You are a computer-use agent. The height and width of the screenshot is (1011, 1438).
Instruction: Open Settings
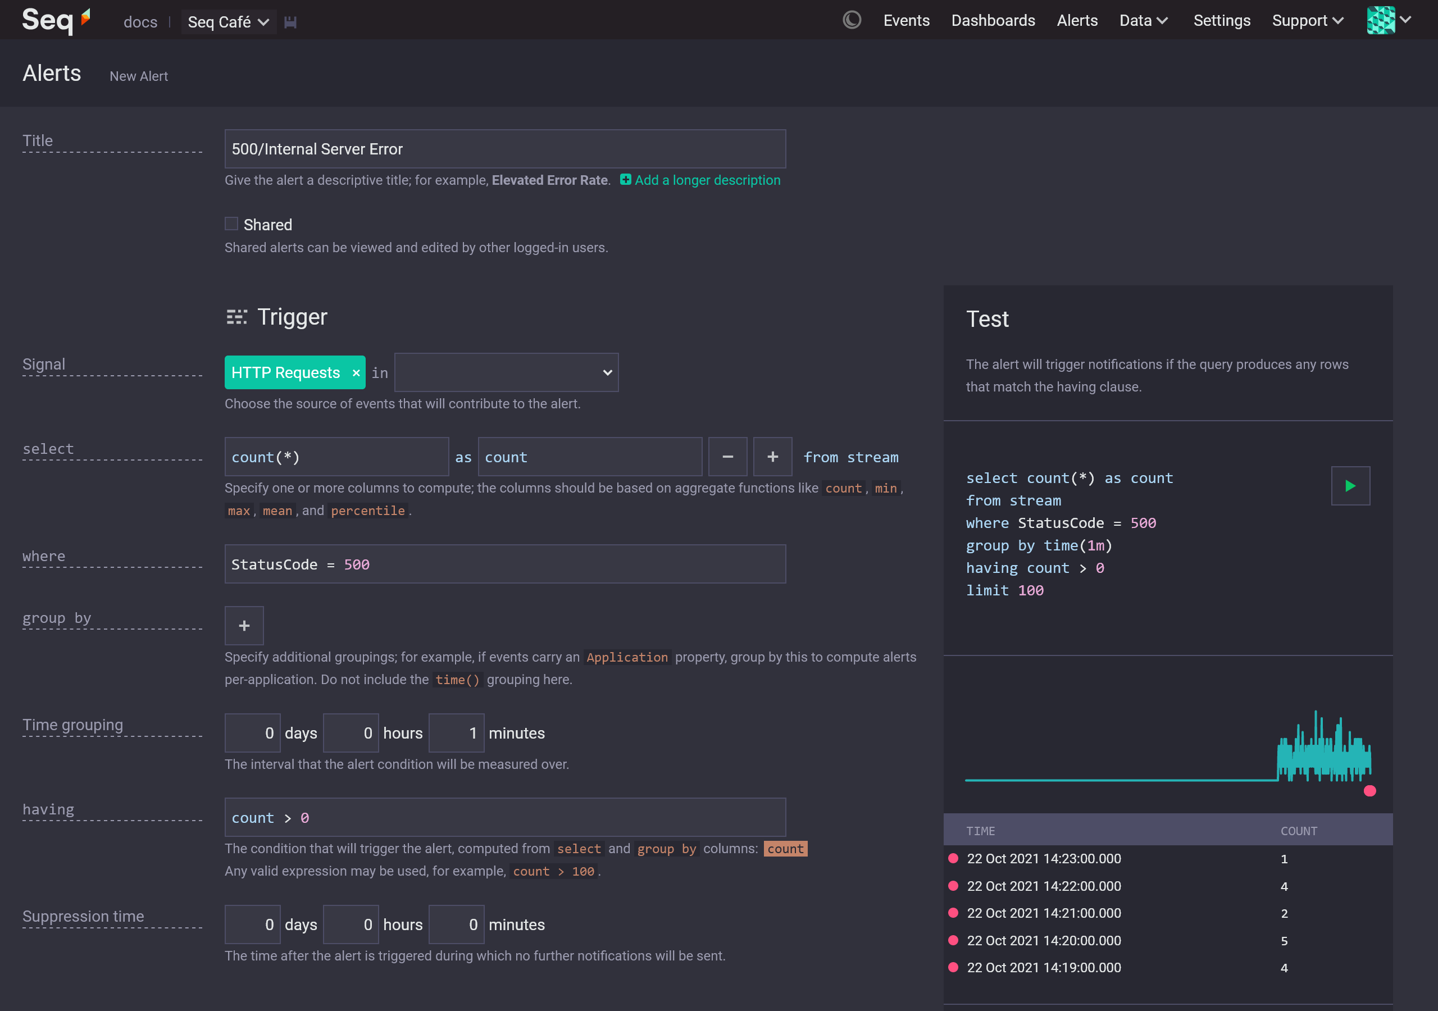1221,20
